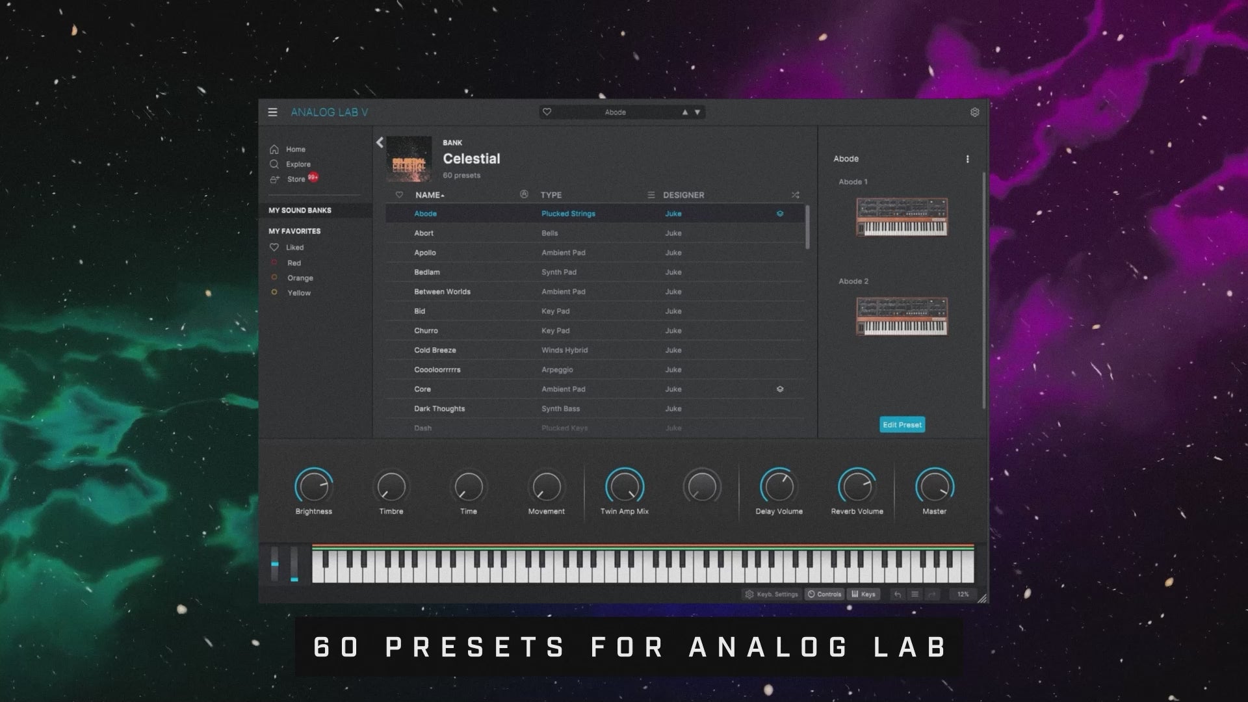
Task: Click the Abode 1 synth thumbnail
Action: [x=902, y=217]
